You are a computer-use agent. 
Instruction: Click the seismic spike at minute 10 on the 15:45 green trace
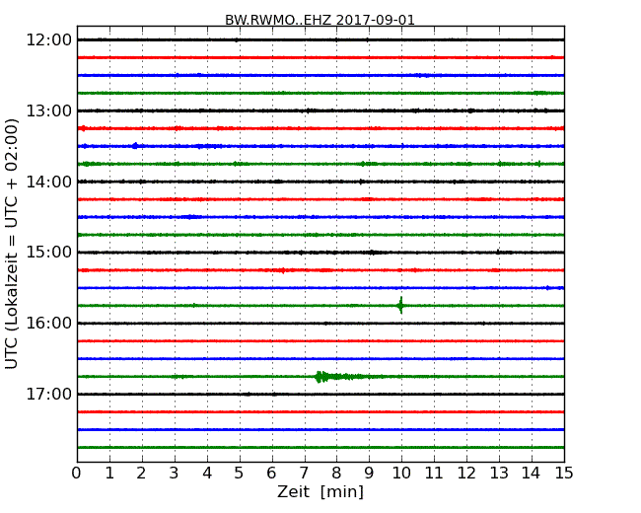tap(401, 305)
